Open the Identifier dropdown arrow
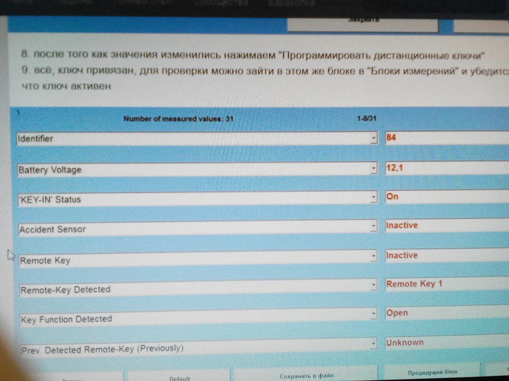Screen dimensions: 509x381 click(x=374, y=138)
